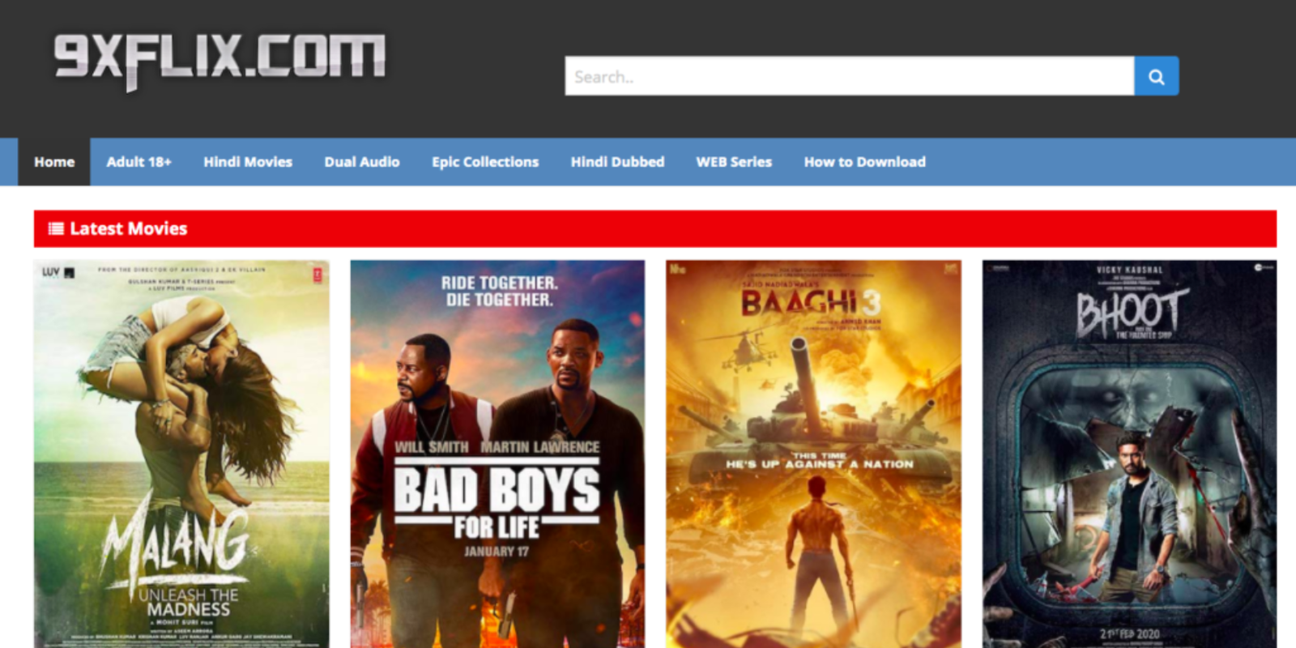The image size is (1296, 648).
Task: Click the list icon beside Latest Movies
Action: [56, 228]
